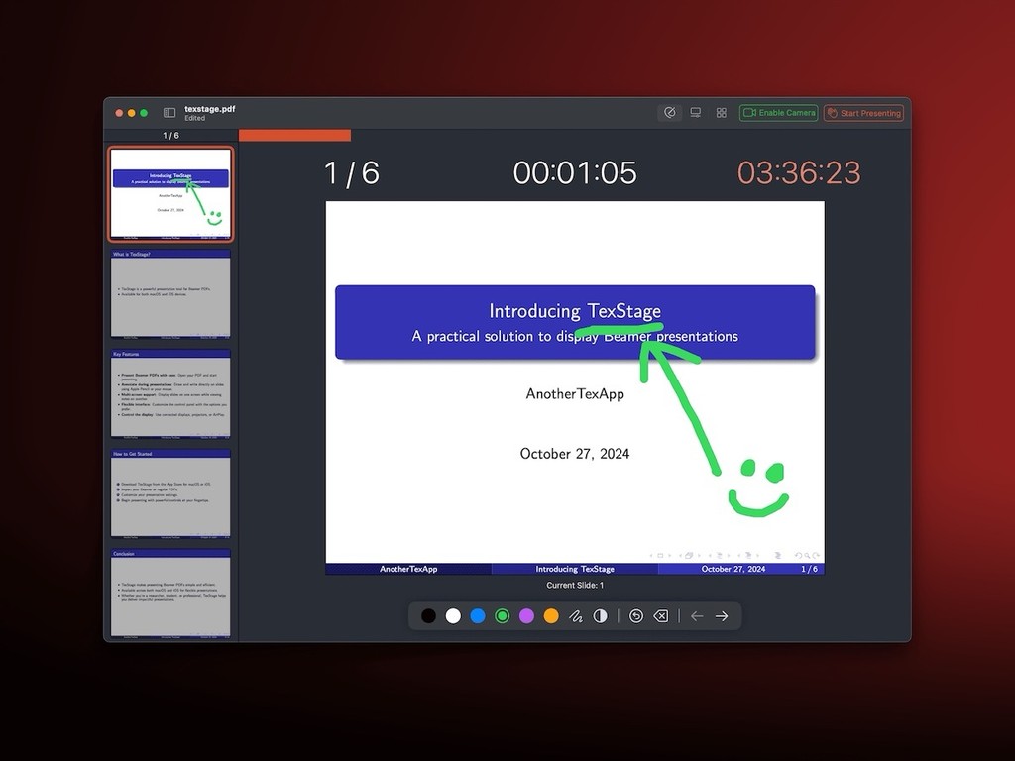Go to the 'Conclusion' slide thumbnail

169,596
